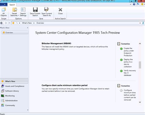This screenshot has width=145, height=115.
Task: Click the notifications flag icon
Action: (x=138, y=4)
